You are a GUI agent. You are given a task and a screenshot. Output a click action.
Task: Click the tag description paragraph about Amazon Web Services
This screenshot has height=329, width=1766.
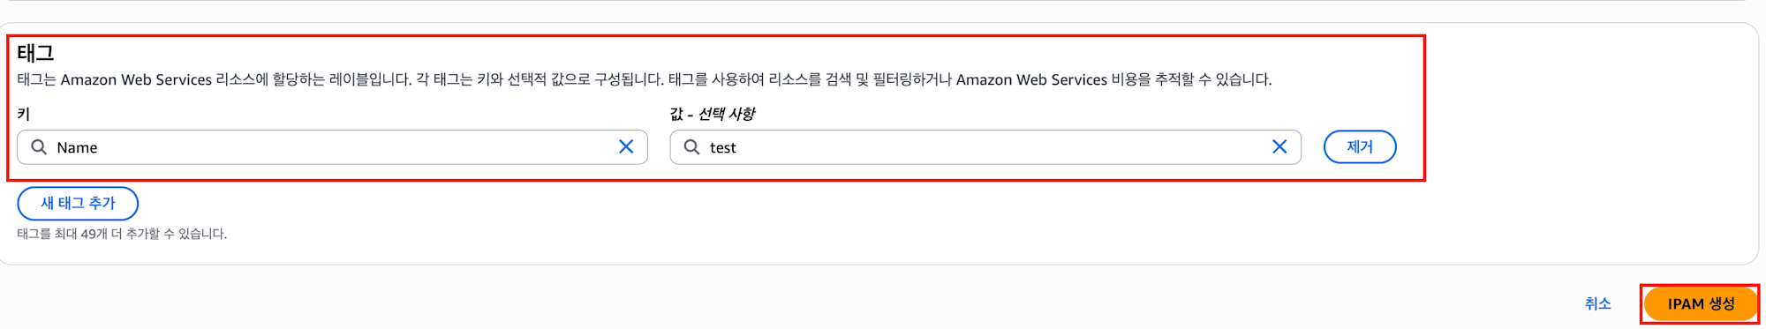point(645,79)
